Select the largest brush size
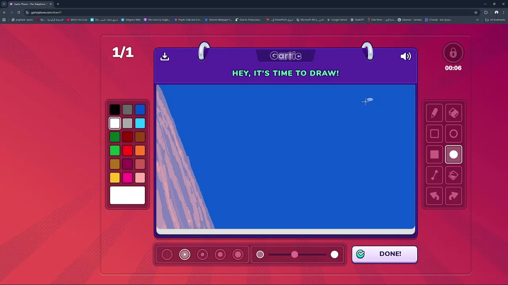 click(238, 255)
